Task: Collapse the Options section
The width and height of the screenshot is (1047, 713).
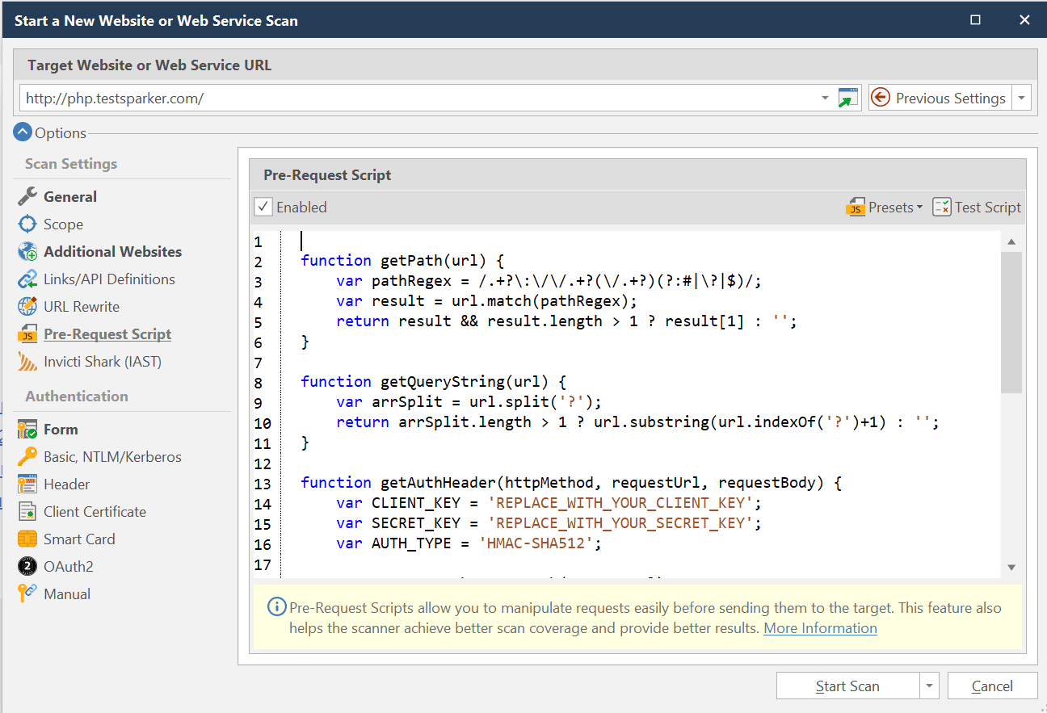Action: coord(23,133)
